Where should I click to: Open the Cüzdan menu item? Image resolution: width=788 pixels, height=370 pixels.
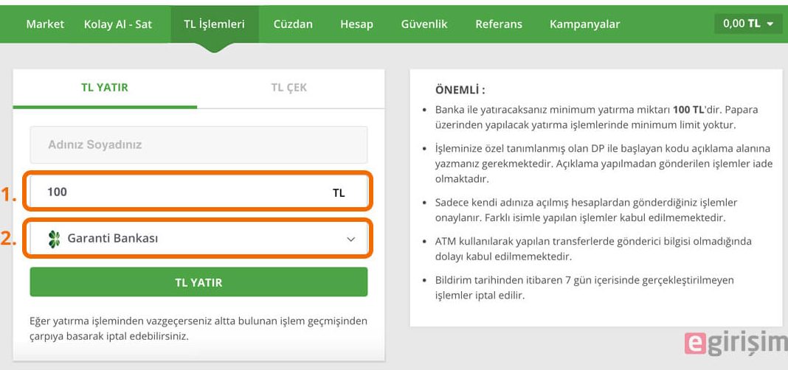pyautogui.click(x=293, y=24)
